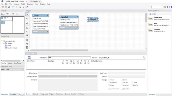
Task: Check the NN column checkbox
Action: (x=67, y=63)
